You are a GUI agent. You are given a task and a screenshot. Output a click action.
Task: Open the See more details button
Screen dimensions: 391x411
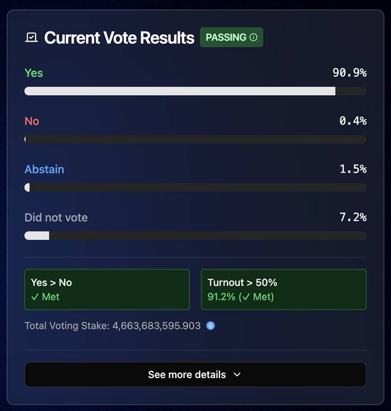point(195,374)
